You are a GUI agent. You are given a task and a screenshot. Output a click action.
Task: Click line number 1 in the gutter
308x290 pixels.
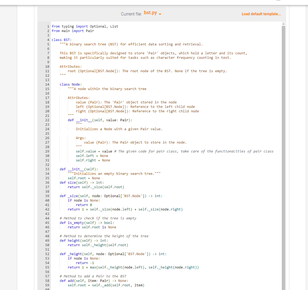pyautogui.click(x=48, y=26)
